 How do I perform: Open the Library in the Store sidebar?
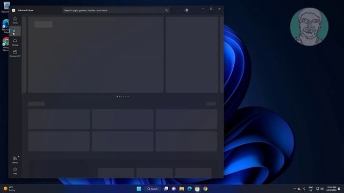click(x=15, y=160)
